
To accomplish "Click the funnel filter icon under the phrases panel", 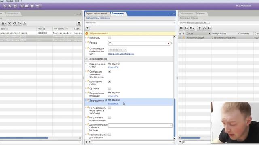I will [180, 142].
